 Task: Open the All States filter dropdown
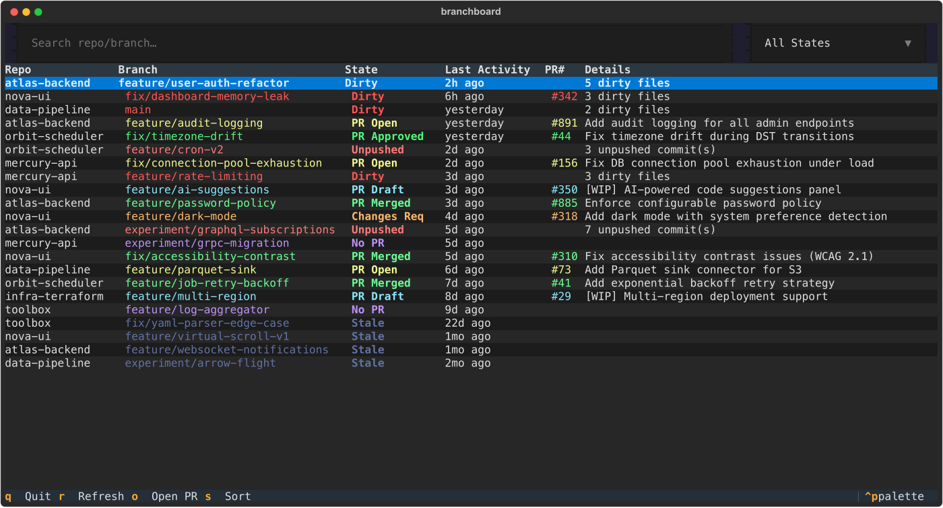[837, 43]
